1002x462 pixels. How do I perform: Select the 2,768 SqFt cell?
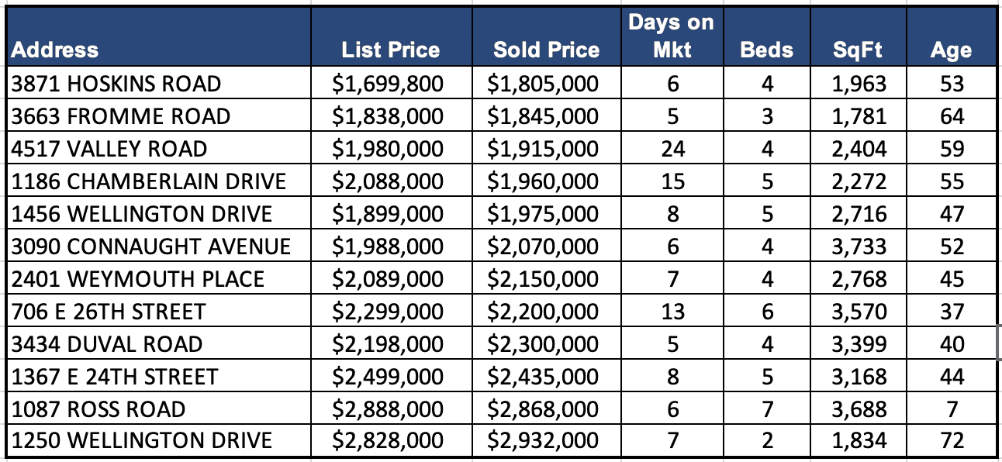pyautogui.click(x=859, y=279)
